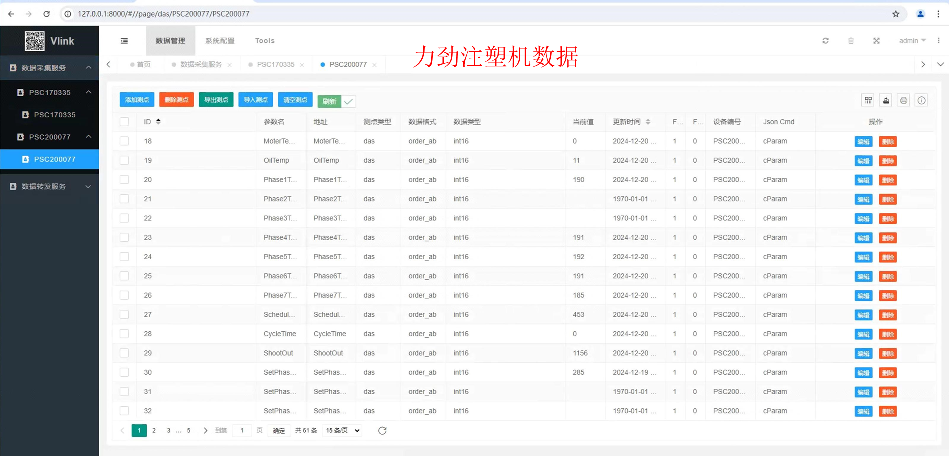Sort by 更新时间 column arrows

click(x=648, y=121)
